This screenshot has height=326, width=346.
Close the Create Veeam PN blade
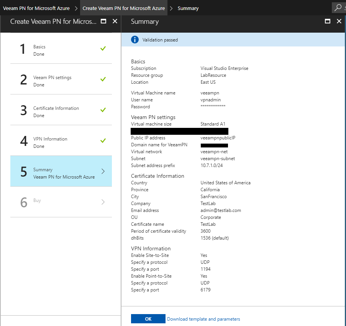[115, 22]
